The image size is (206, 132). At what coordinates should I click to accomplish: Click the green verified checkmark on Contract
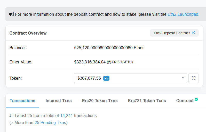196,100
